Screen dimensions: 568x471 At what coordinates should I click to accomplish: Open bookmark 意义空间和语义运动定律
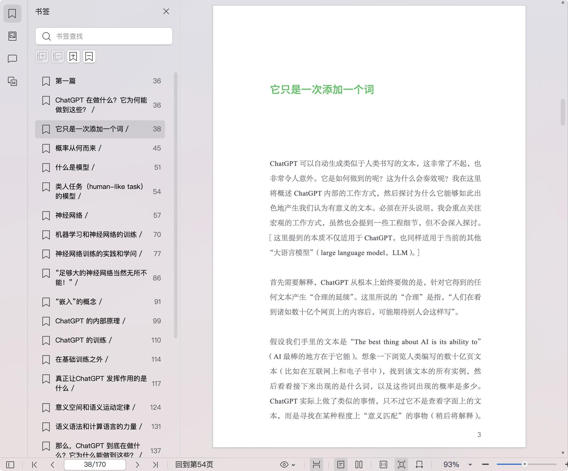click(100, 407)
